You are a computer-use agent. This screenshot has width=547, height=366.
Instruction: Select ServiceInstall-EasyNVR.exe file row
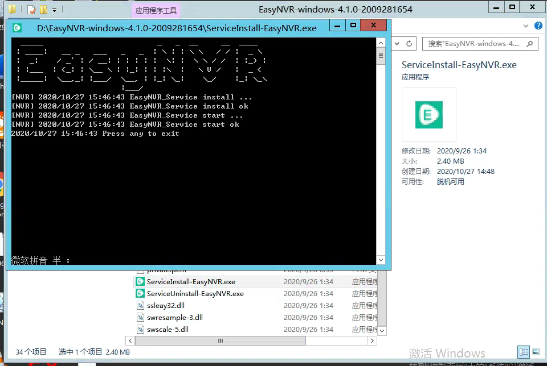[256, 281]
